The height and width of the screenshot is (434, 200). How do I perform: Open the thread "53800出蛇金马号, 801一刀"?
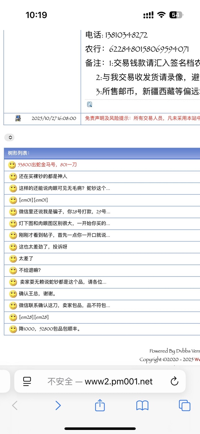pos(47,165)
